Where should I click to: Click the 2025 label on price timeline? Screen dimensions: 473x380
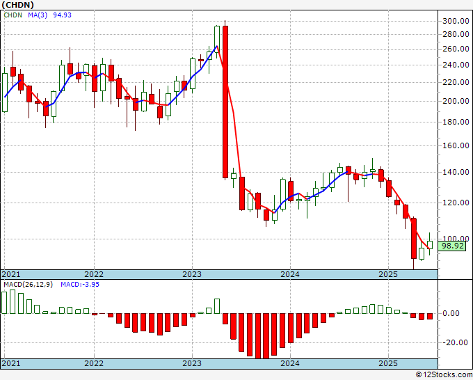388,274
